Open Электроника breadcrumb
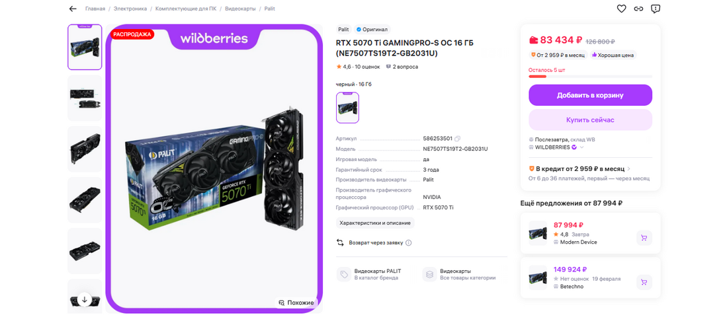Image resolution: width=721 pixels, height=325 pixels. 130,9
